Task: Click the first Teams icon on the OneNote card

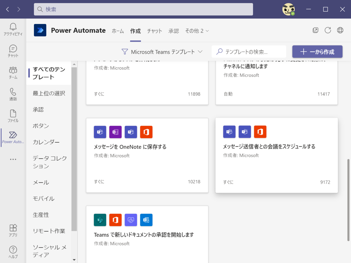Action: [x=100, y=132]
